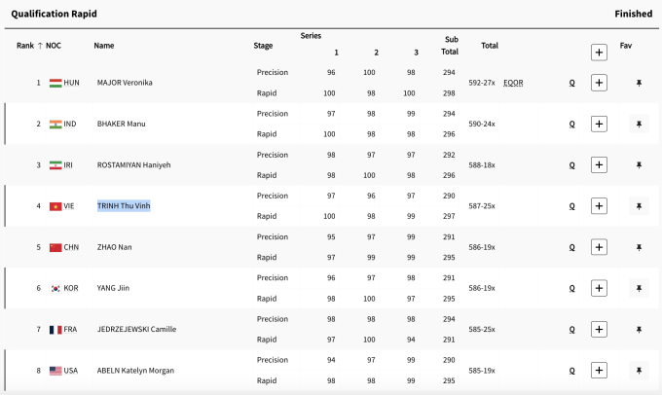Click the France flag for JEDRZEJEWSKI
Screen dimensions: 662x395
(x=55, y=330)
